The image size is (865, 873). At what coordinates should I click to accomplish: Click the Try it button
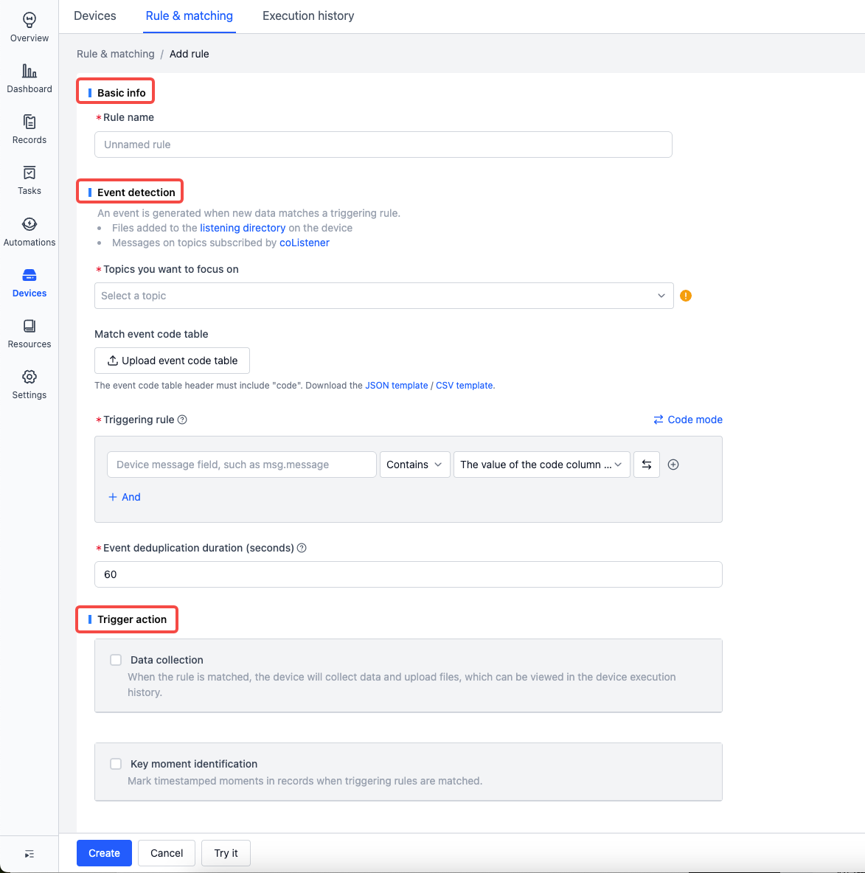click(x=226, y=853)
